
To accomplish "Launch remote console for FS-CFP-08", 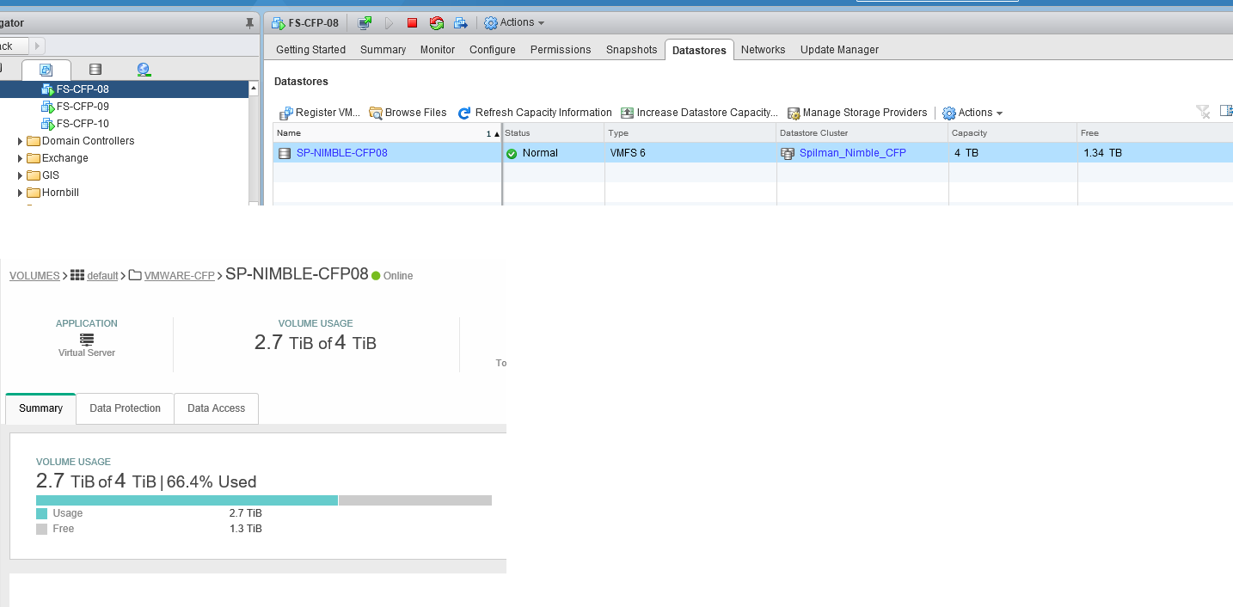I will [x=365, y=23].
